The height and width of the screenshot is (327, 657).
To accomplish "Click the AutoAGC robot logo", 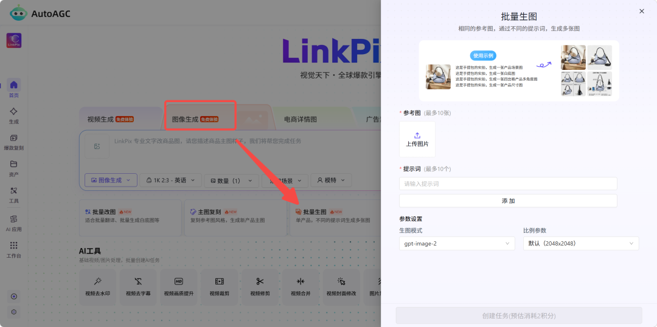I will coord(17,13).
